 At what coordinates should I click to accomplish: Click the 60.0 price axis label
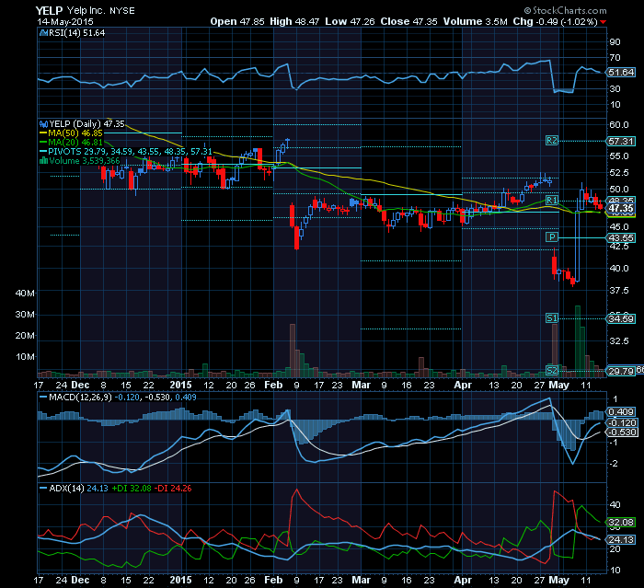pos(619,125)
